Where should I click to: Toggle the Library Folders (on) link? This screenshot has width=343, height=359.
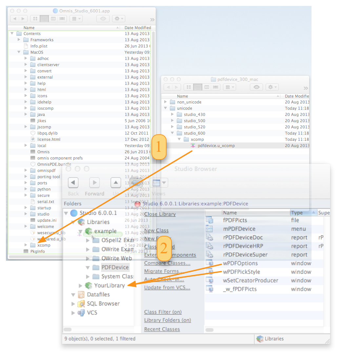click(168, 320)
